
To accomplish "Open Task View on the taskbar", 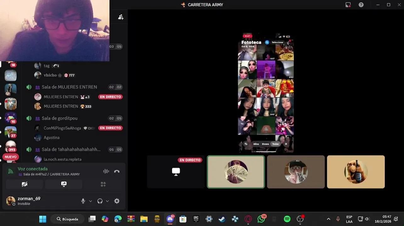I will point(92,219).
